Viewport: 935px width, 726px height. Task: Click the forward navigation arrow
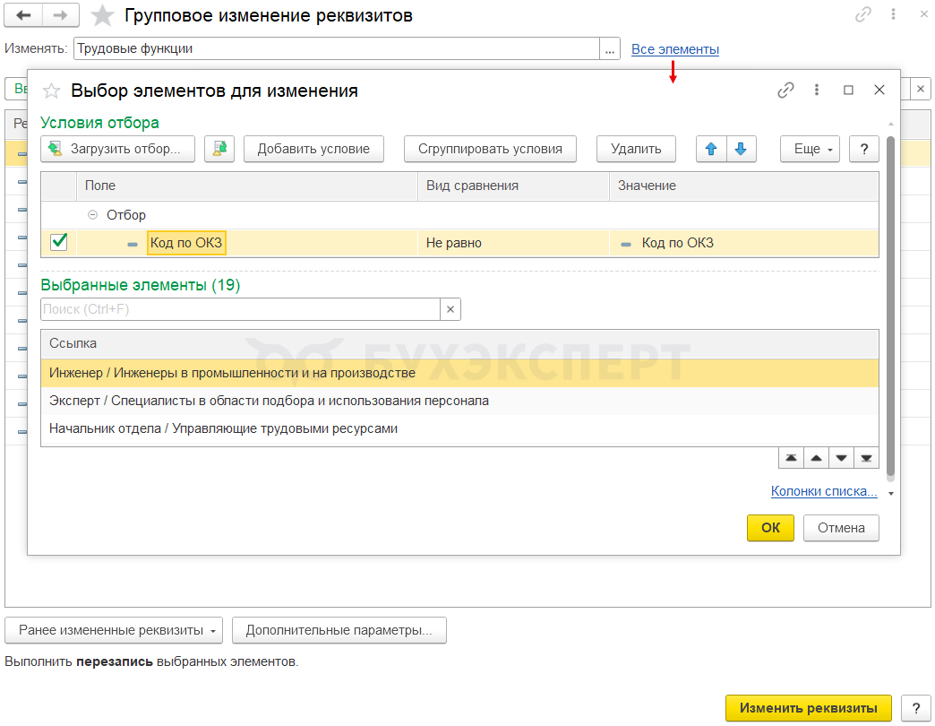pyautogui.click(x=61, y=15)
